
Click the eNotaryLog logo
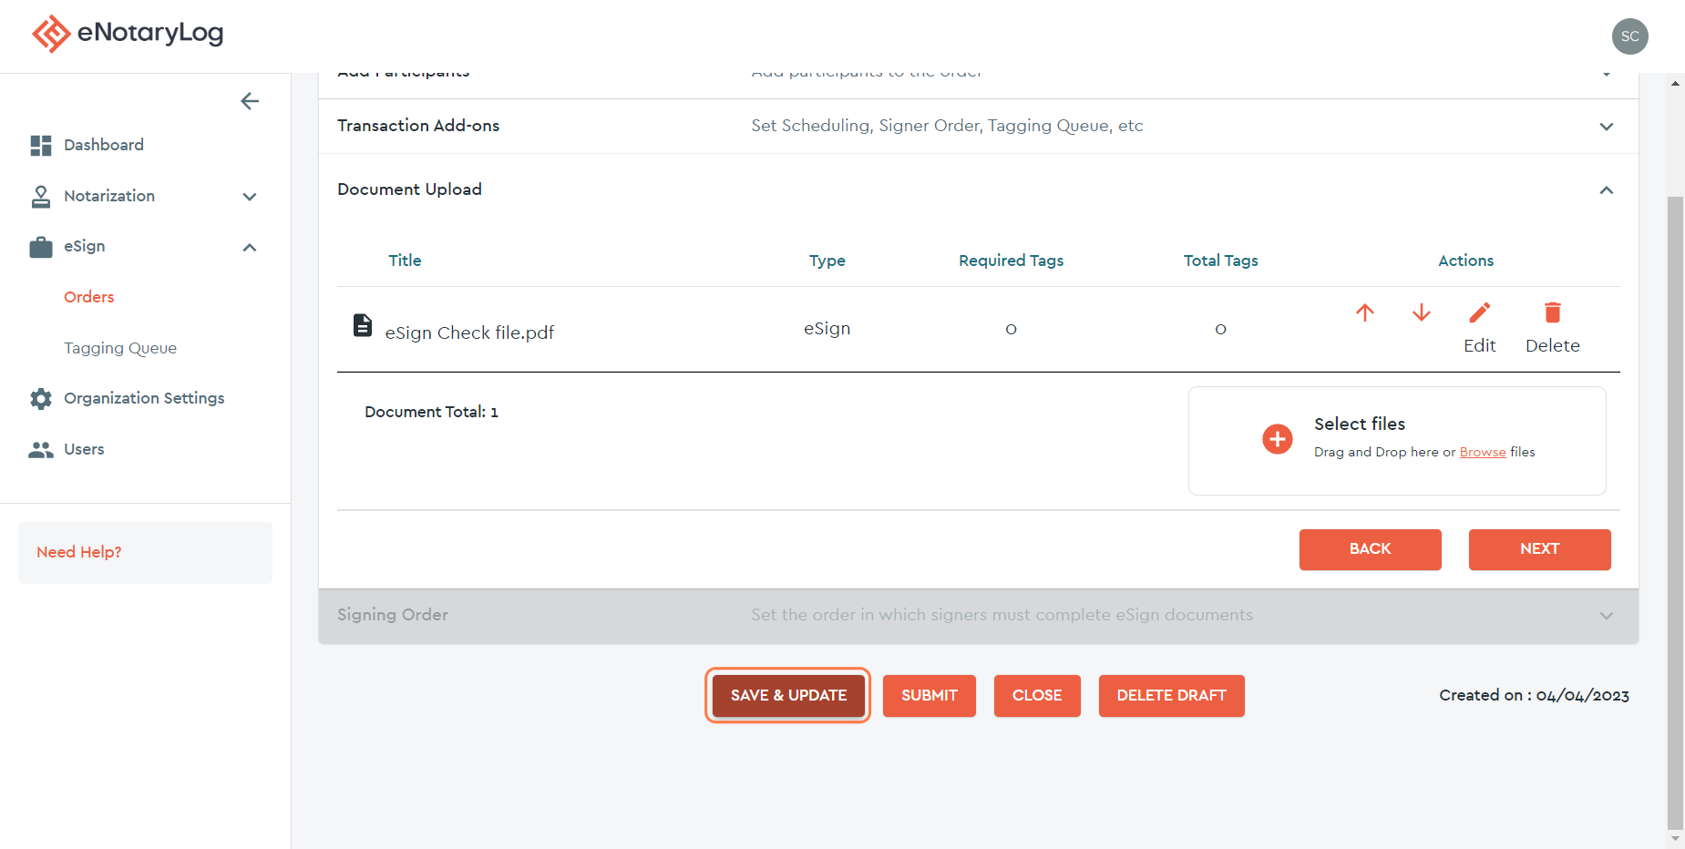click(128, 34)
